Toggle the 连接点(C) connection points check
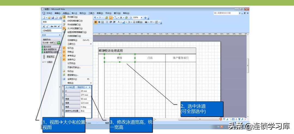 [64, 60]
